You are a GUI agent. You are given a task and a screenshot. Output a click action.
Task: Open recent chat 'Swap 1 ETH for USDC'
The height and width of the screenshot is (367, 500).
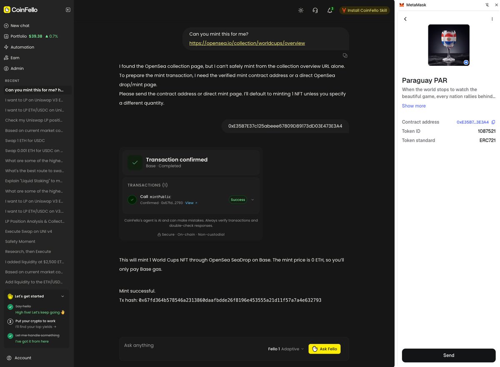click(25, 140)
